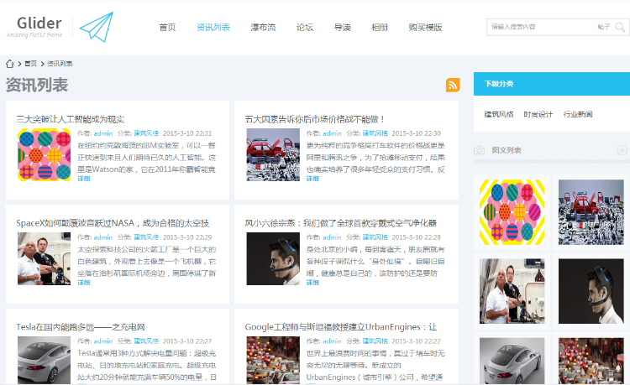Click 建筑风格 category in the 人工智能 article
Image resolution: width=630 pixels, height=385 pixels.
pyautogui.click(x=146, y=133)
